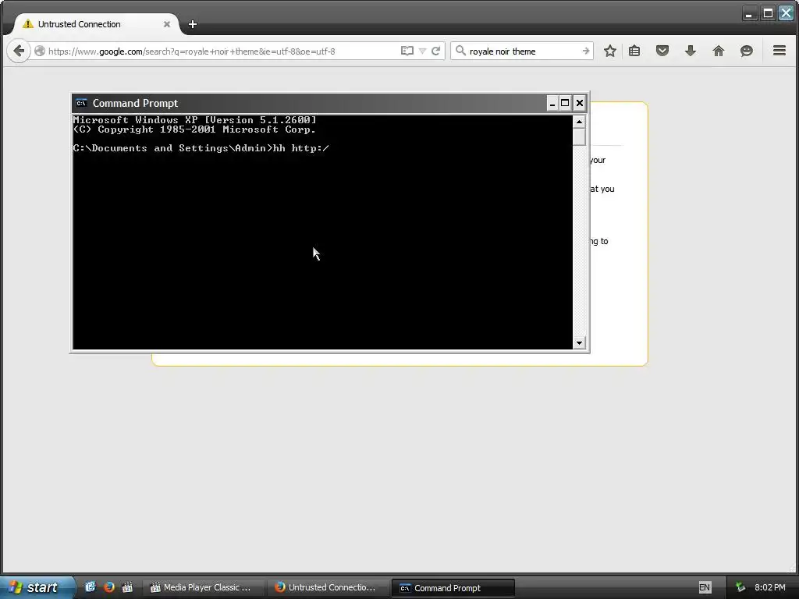Click the search magnifier icon
This screenshot has height=599, width=799.
pos(460,51)
